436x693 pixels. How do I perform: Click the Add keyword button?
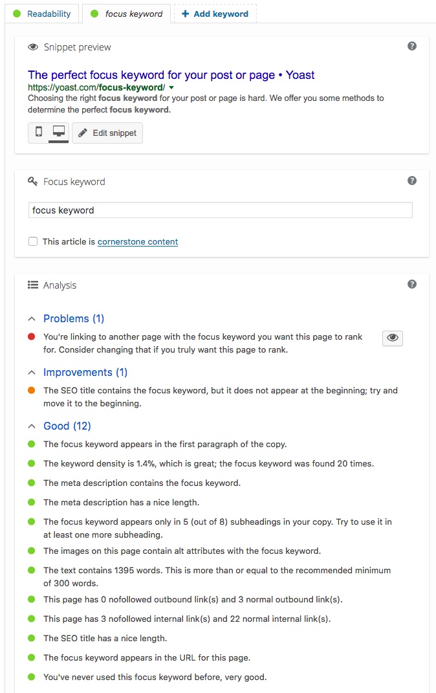click(215, 14)
